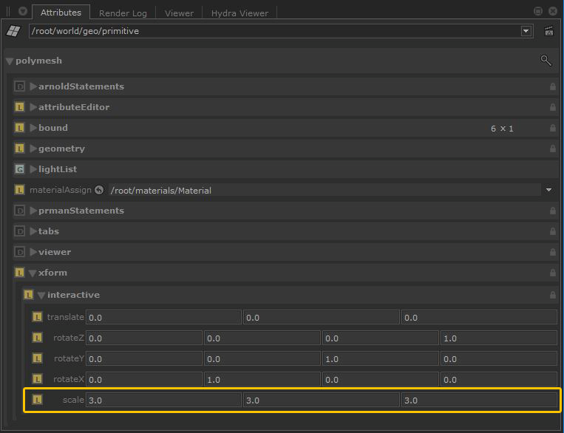This screenshot has height=433, width=564.
Task: Click the lock icon on the geometry row
Action: [x=552, y=149]
